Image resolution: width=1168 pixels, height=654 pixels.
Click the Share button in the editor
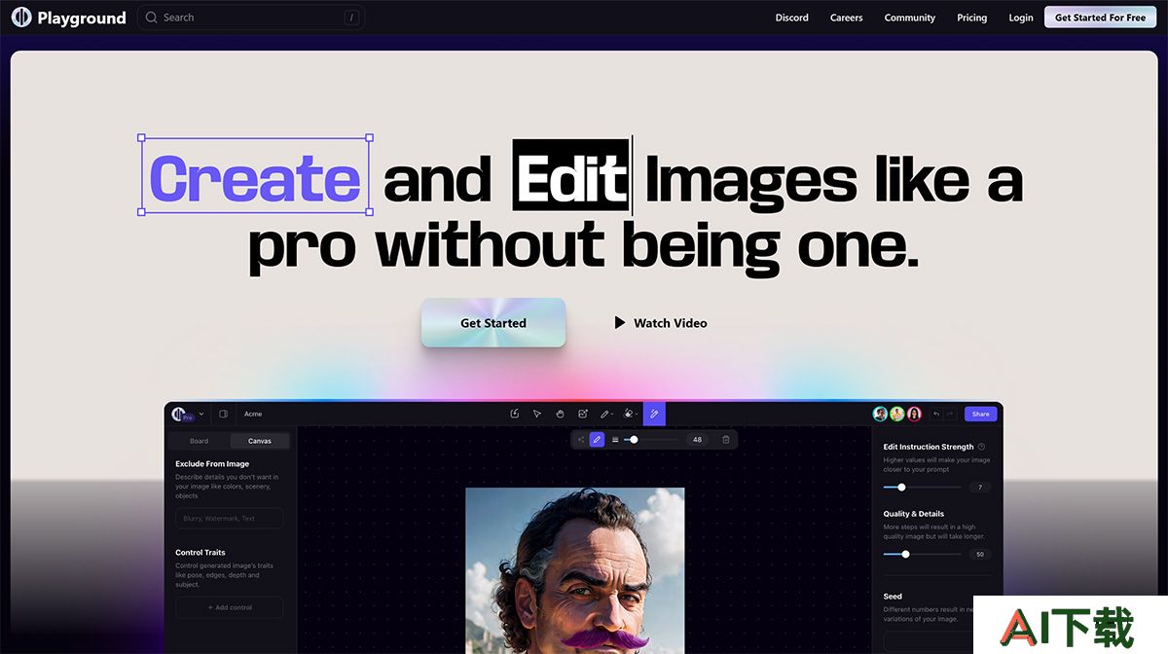(x=981, y=414)
